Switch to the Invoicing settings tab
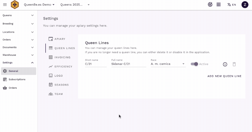This screenshot has width=252, height=132. click(x=60, y=57)
